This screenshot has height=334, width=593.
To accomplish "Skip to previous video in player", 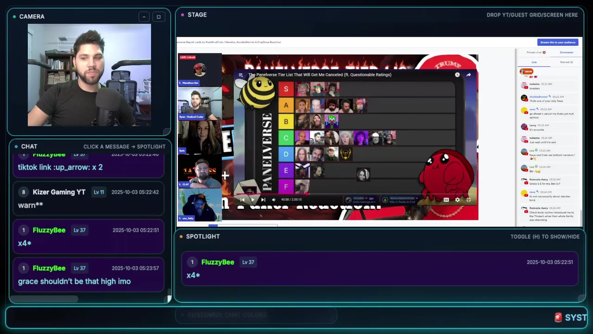I will [x=242, y=199].
